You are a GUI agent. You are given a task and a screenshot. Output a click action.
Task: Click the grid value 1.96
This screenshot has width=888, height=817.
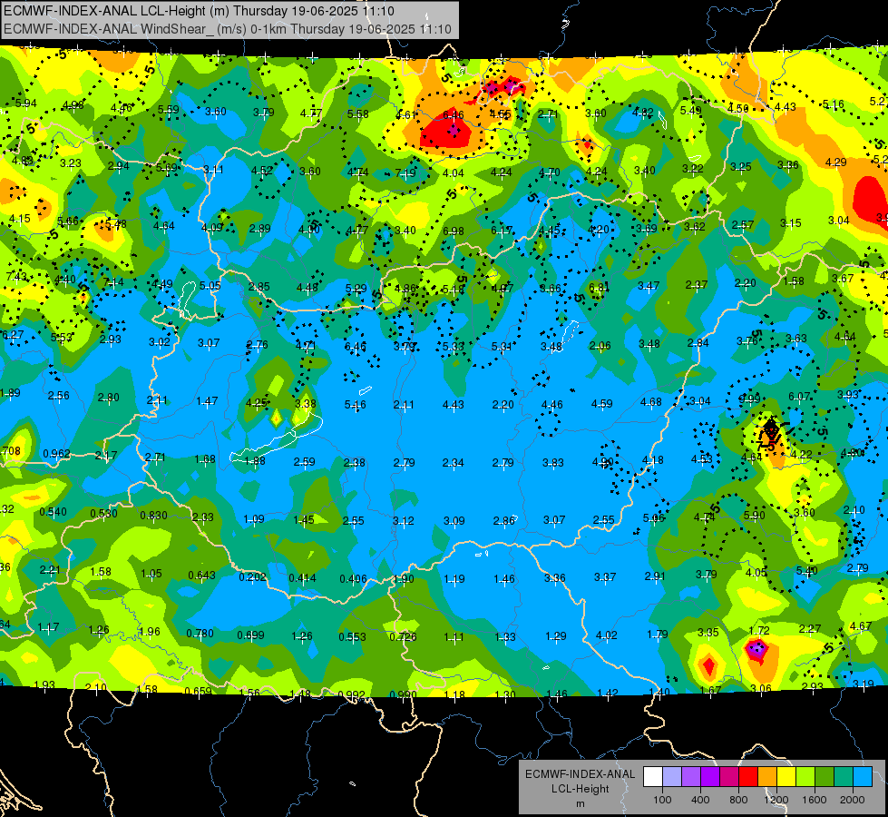tap(150, 631)
